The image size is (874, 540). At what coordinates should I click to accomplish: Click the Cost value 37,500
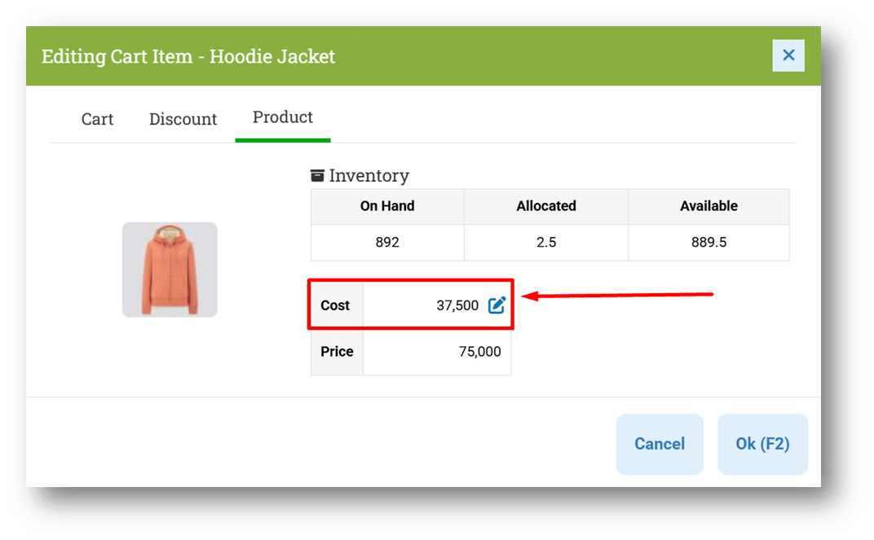pyautogui.click(x=457, y=305)
